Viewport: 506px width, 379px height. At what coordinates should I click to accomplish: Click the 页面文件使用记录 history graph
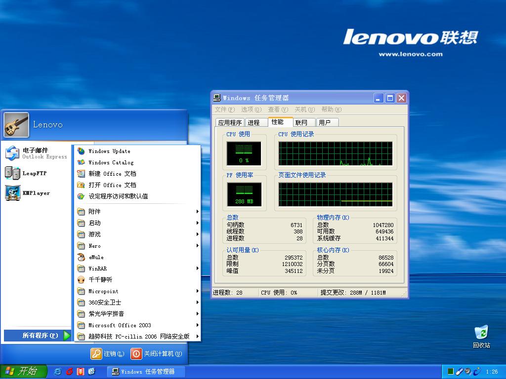click(x=336, y=194)
